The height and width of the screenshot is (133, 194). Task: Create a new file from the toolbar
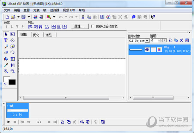click(x=7, y=17)
